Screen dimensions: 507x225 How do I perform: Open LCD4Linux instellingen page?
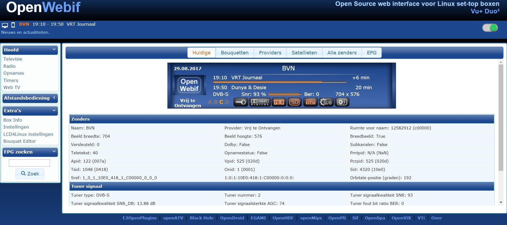pos(28,134)
